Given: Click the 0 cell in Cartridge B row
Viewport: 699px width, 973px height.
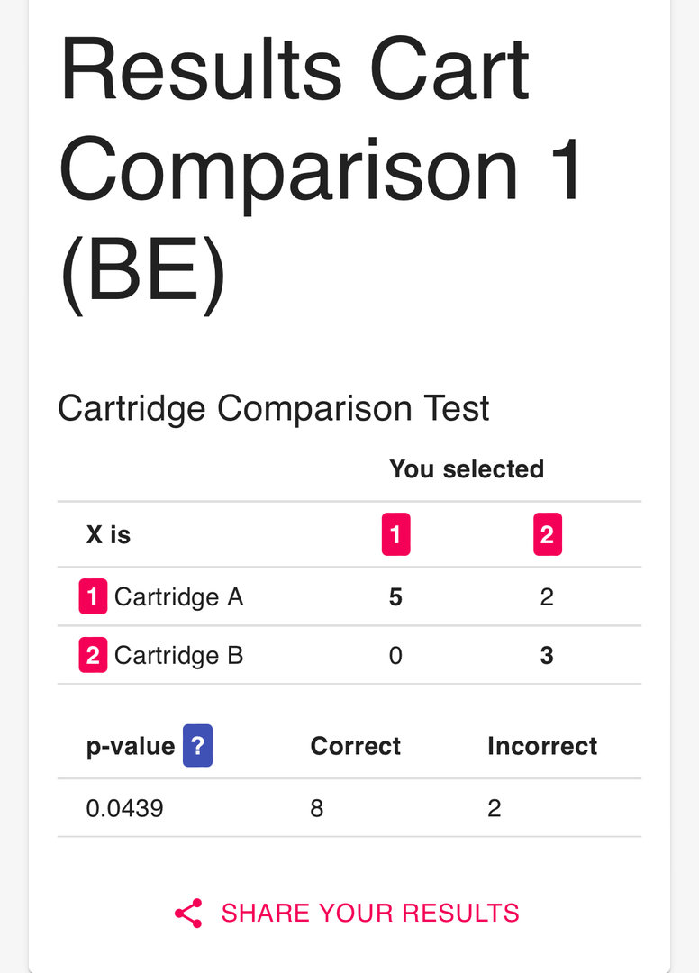Looking at the screenshot, I should (x=395, y=655).
